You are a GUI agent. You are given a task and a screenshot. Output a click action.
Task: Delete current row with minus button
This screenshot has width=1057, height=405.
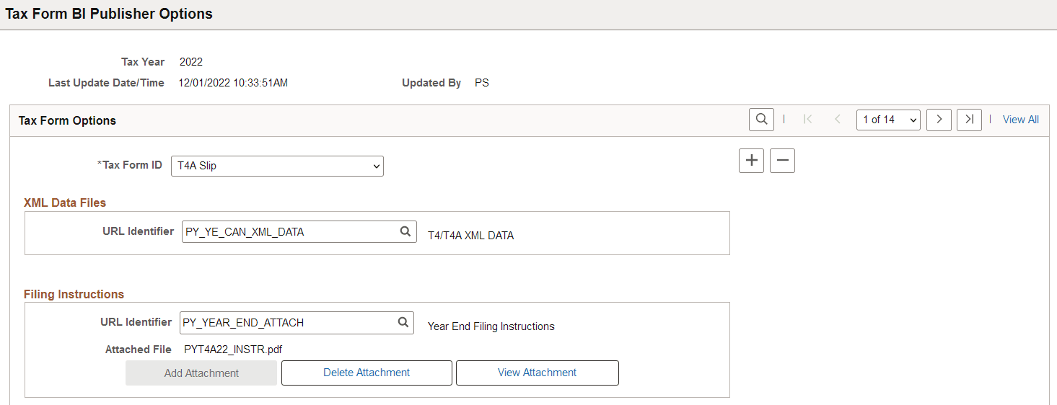782,161
